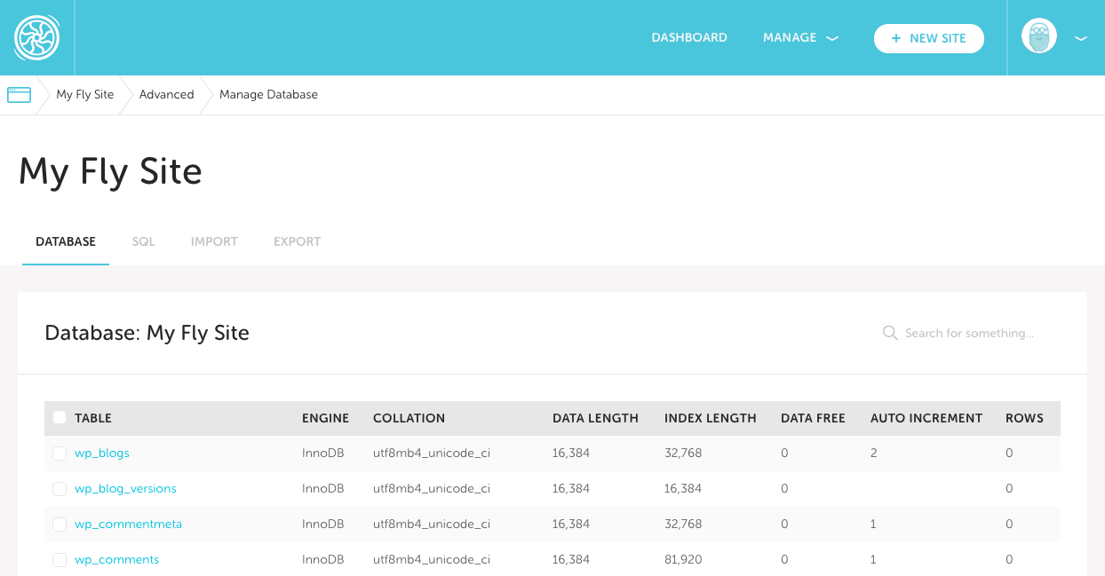Image resolution: width=1105 pixels, height=576 pixels.
Task: Select the wp_blog_versions row checkbox
Action: click(60, 489)
